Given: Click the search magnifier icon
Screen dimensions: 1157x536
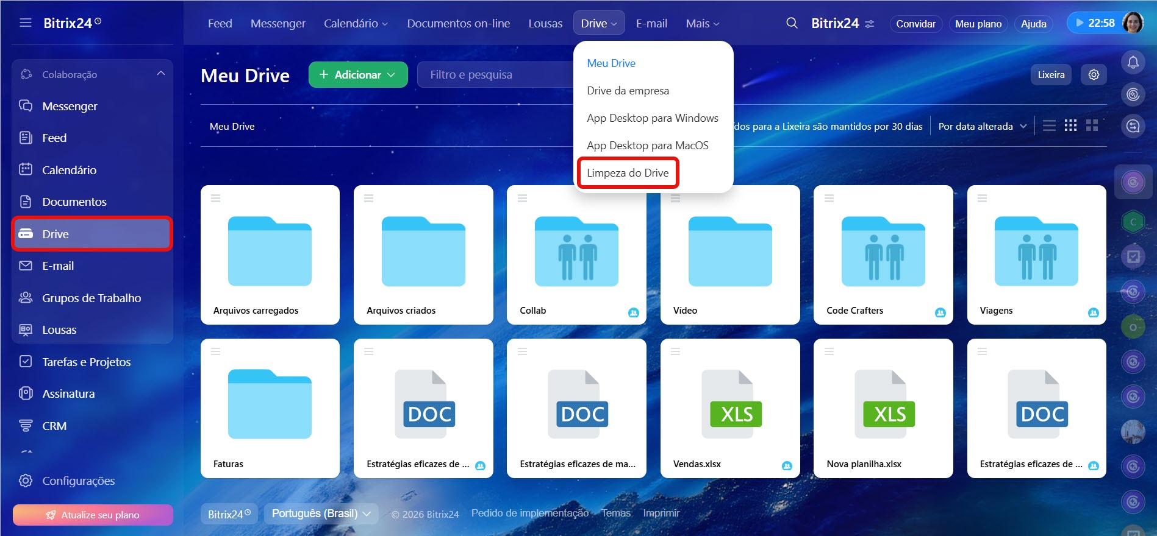Looking at the screenshot, I should (x=792, y=23).
